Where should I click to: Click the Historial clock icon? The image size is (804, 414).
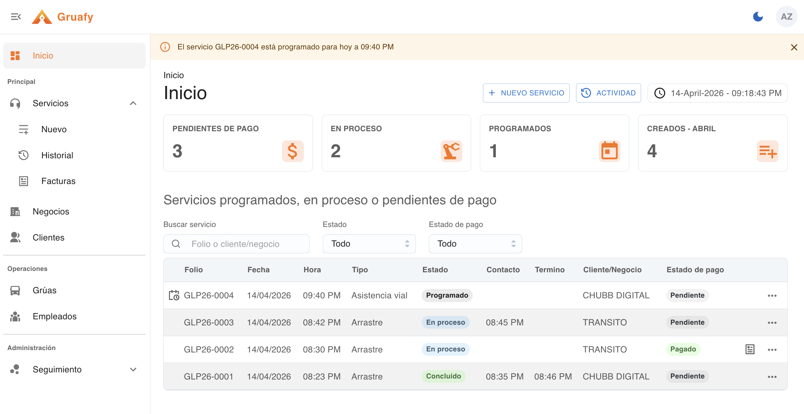click(x=23, y=155)
